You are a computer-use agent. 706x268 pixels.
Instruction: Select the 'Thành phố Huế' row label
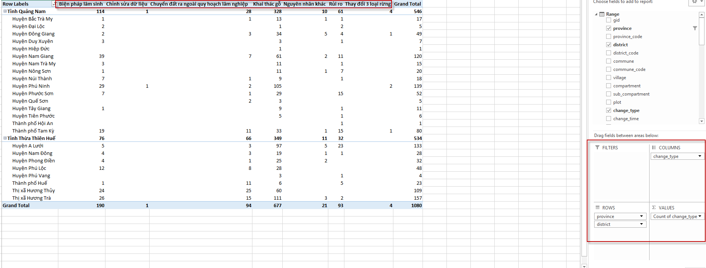30,183
